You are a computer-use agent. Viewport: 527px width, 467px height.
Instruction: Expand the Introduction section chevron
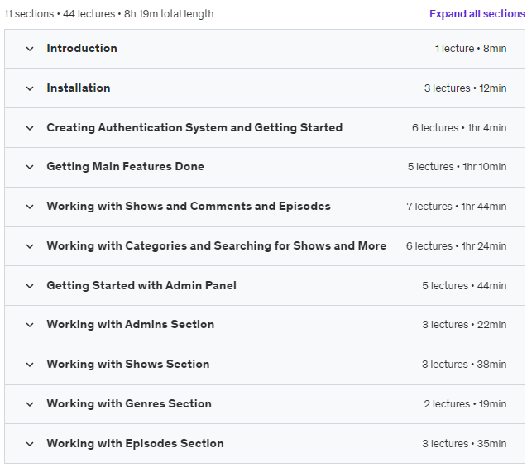coord(30,49)
